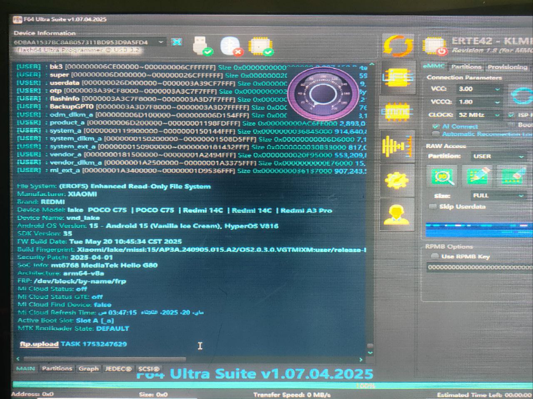The width and height of the screenshot is (533, 399).
Task: Click the Manufacturer 'XIAOMI' text
Action: point(82,194)
